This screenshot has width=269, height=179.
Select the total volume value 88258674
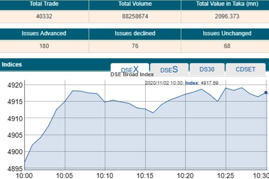[135, 16]
